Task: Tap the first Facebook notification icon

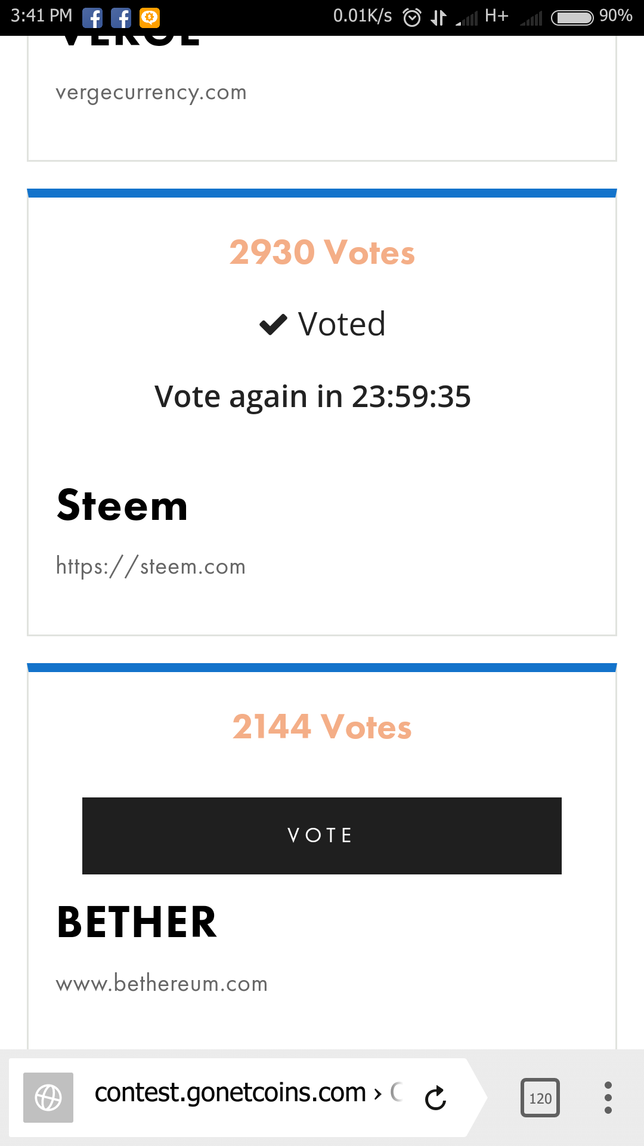Action: (92, 18)
